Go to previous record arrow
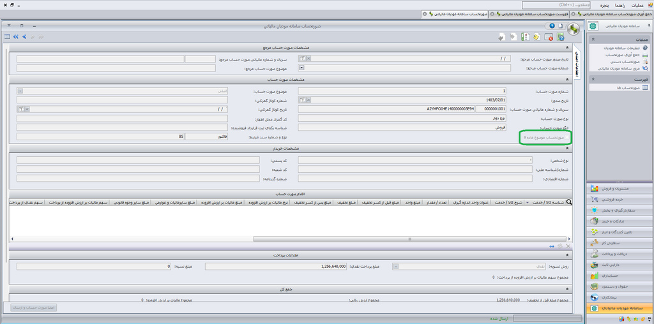Image resolution: width=654 pixels, height=324 pixels. pyautogui.click(x=24, y=36)
